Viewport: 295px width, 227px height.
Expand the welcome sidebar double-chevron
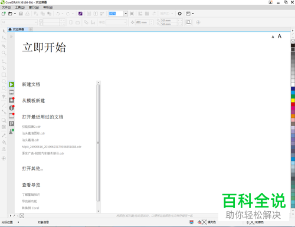point(11,37)
